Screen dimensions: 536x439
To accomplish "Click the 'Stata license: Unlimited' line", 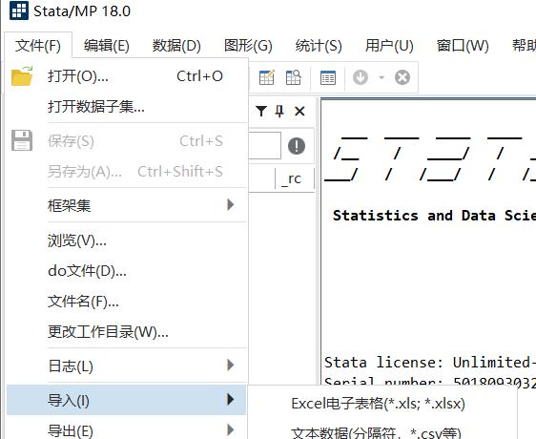I will click(x=430, y=363).
